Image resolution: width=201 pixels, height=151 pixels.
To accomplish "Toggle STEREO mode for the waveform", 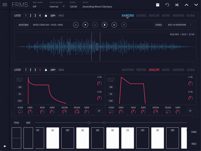I will [158, 25].
